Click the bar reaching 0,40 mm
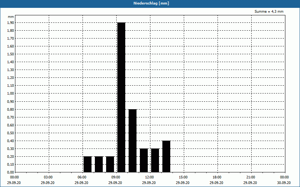 coord(166,156)
